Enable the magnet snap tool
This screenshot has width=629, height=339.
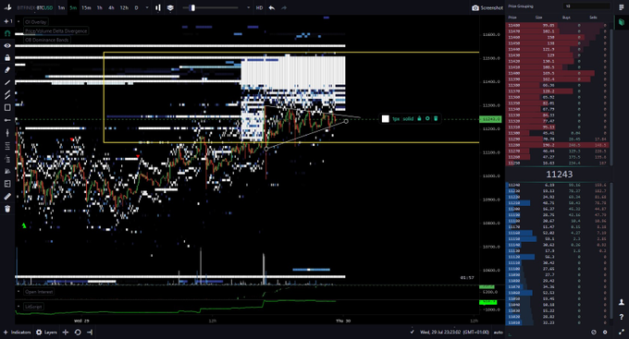pos(7,33)
